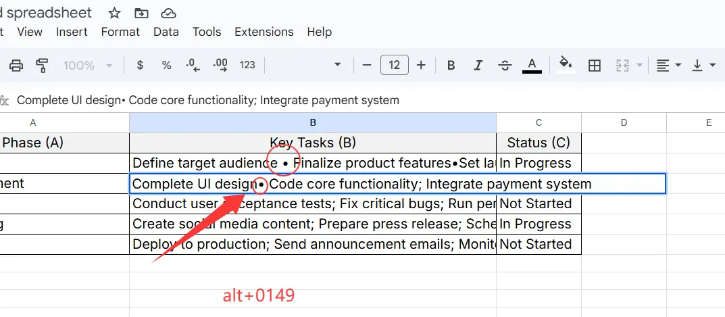Star the spreadsheet document
The image size is (725, 317).
pyautogui.click(x=114, y=13)
